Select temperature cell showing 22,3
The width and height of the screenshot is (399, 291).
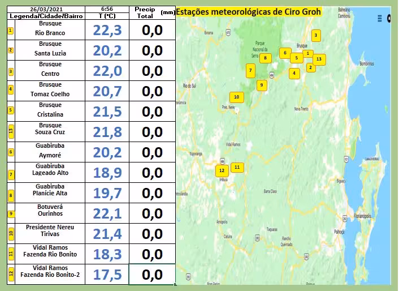pyautogui.click(x=107, y=30)
